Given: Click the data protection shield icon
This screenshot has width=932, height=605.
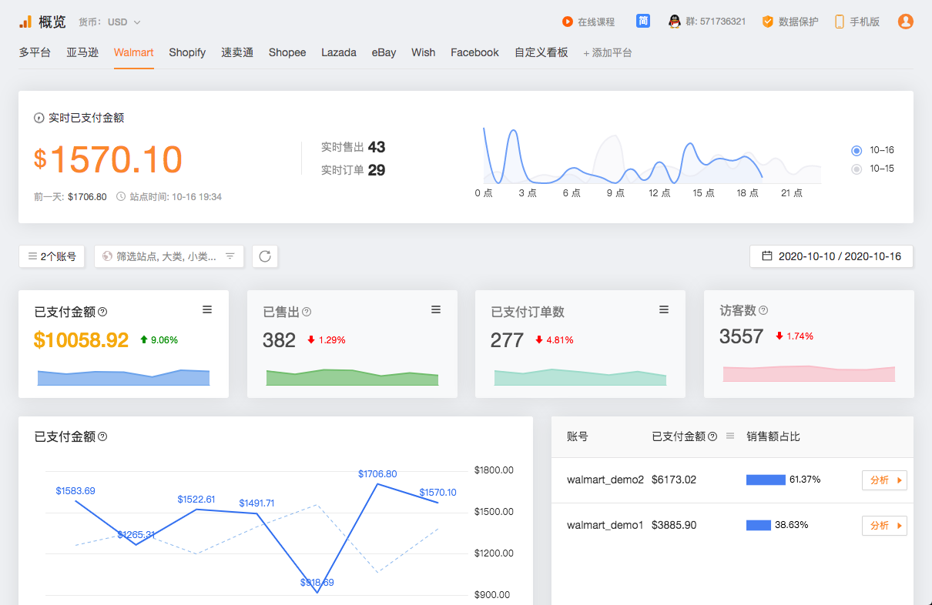Looking at the screenshot, I should point(767,22).
